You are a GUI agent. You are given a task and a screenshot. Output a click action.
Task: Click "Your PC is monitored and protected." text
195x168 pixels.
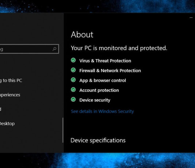119,48
